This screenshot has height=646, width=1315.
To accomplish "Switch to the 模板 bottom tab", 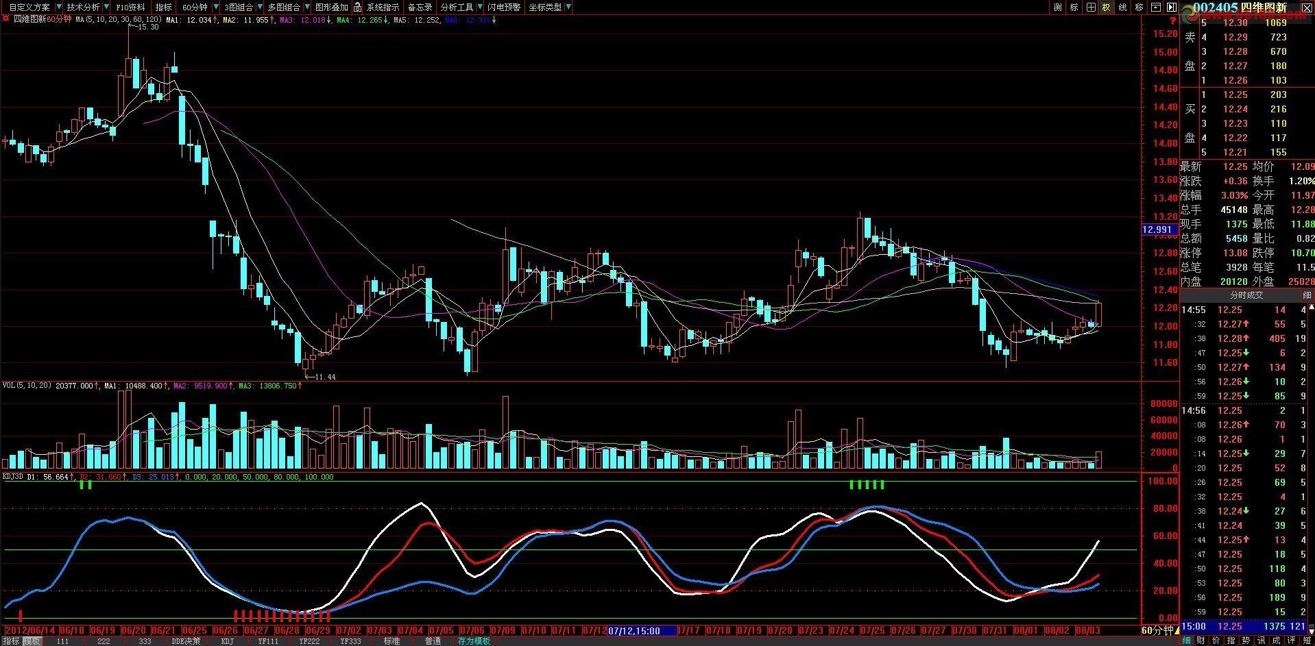I will point(32,641).
